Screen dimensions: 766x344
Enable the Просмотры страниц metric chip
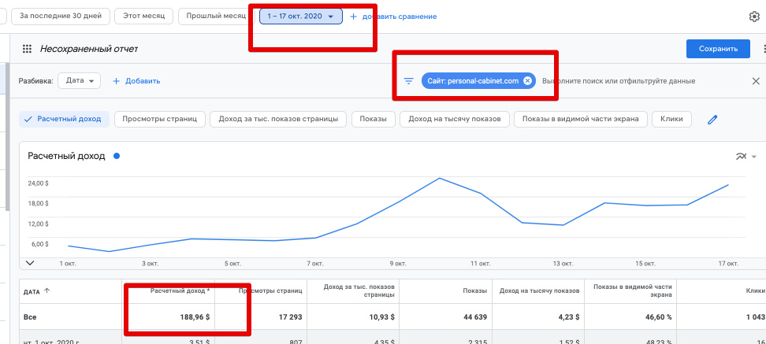(x=160, y=119)
